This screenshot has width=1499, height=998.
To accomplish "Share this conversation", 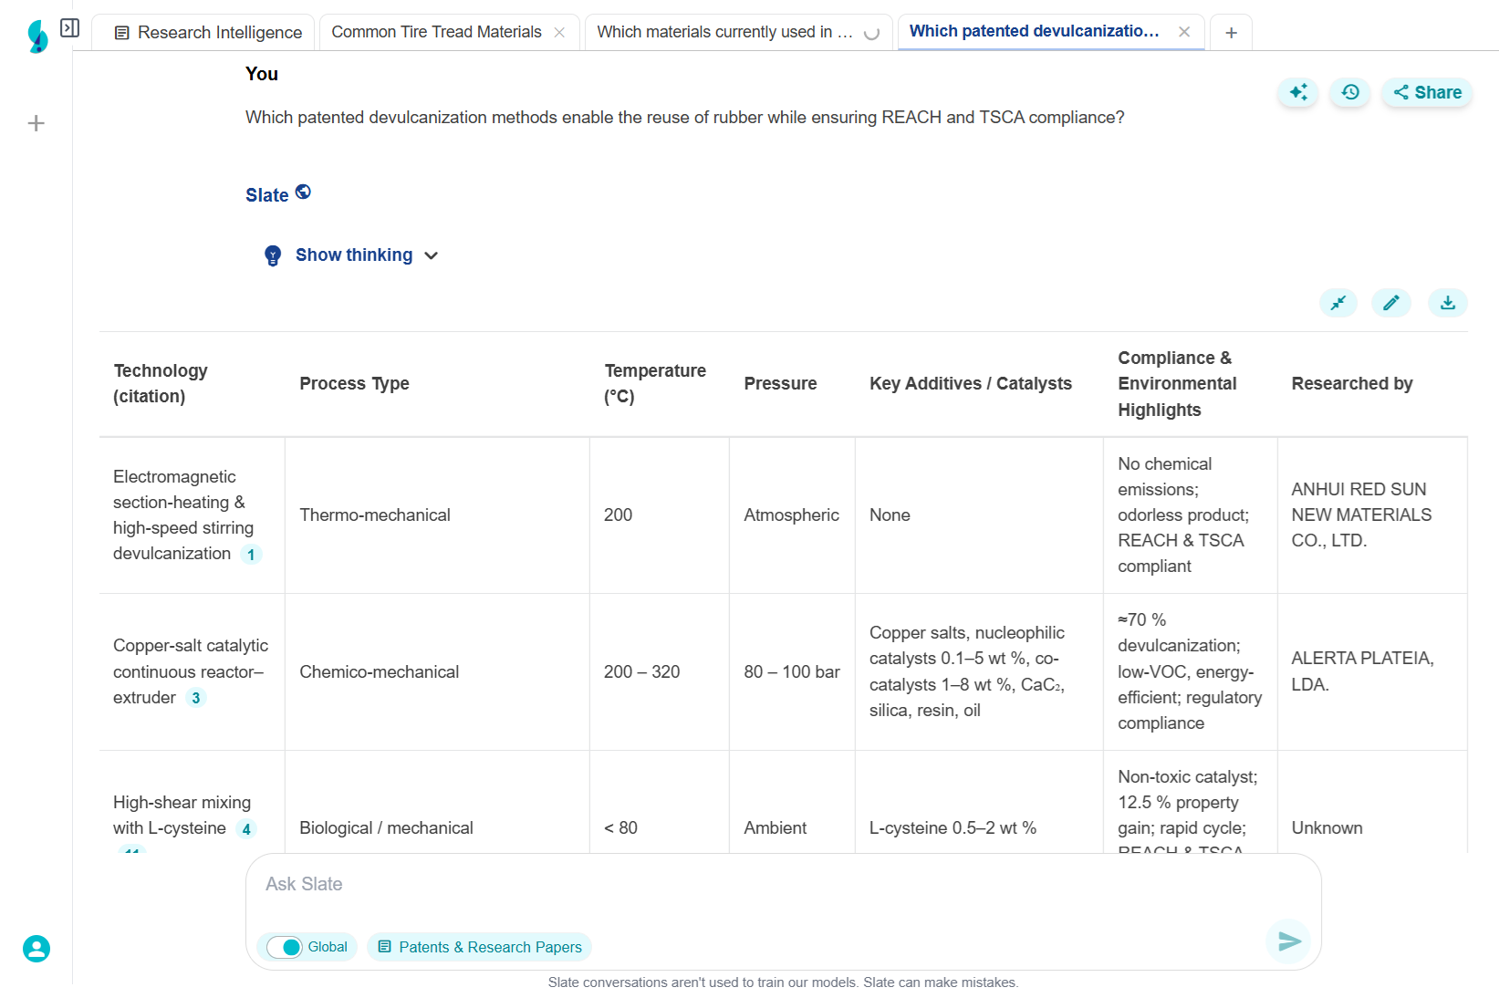I will coord(1427,92).
